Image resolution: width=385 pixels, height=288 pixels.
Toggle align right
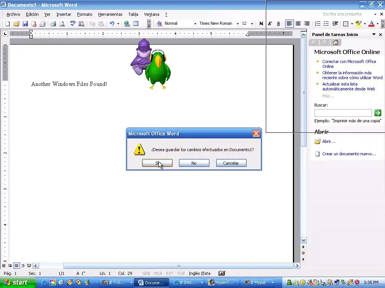coord(307,24)
